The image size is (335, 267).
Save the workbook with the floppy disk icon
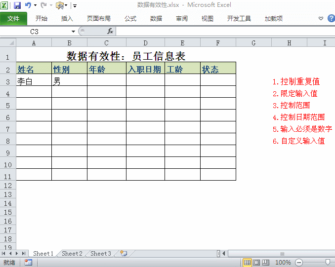pyautogui.click(x=17, y=5)
